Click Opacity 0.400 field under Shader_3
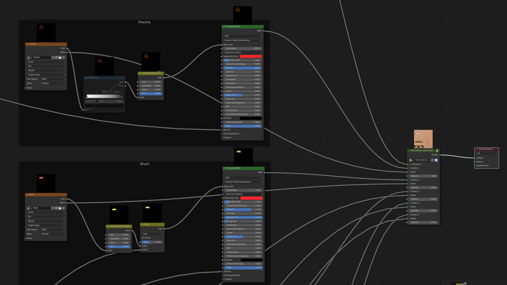The height and width of the screenshot is (285, 507). [424, 199]
